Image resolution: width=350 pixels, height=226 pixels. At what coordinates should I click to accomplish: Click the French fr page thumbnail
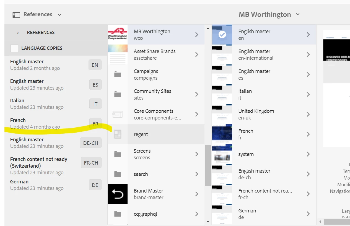[x=222, y=134]
